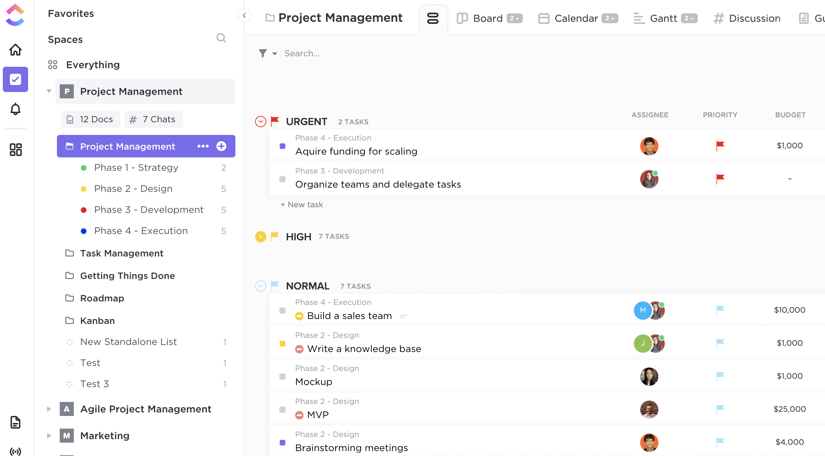
Task: Click the + New task button under URGENT
Action: point(301,204)
